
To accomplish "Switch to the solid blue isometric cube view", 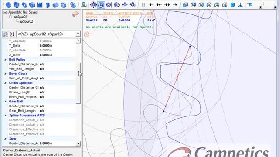I will coord(232,5).
